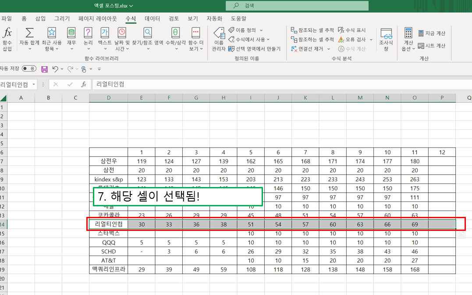The image size is (472, 295).
Task: Click the Undo arrow icon
Action: tap(55, 69)
